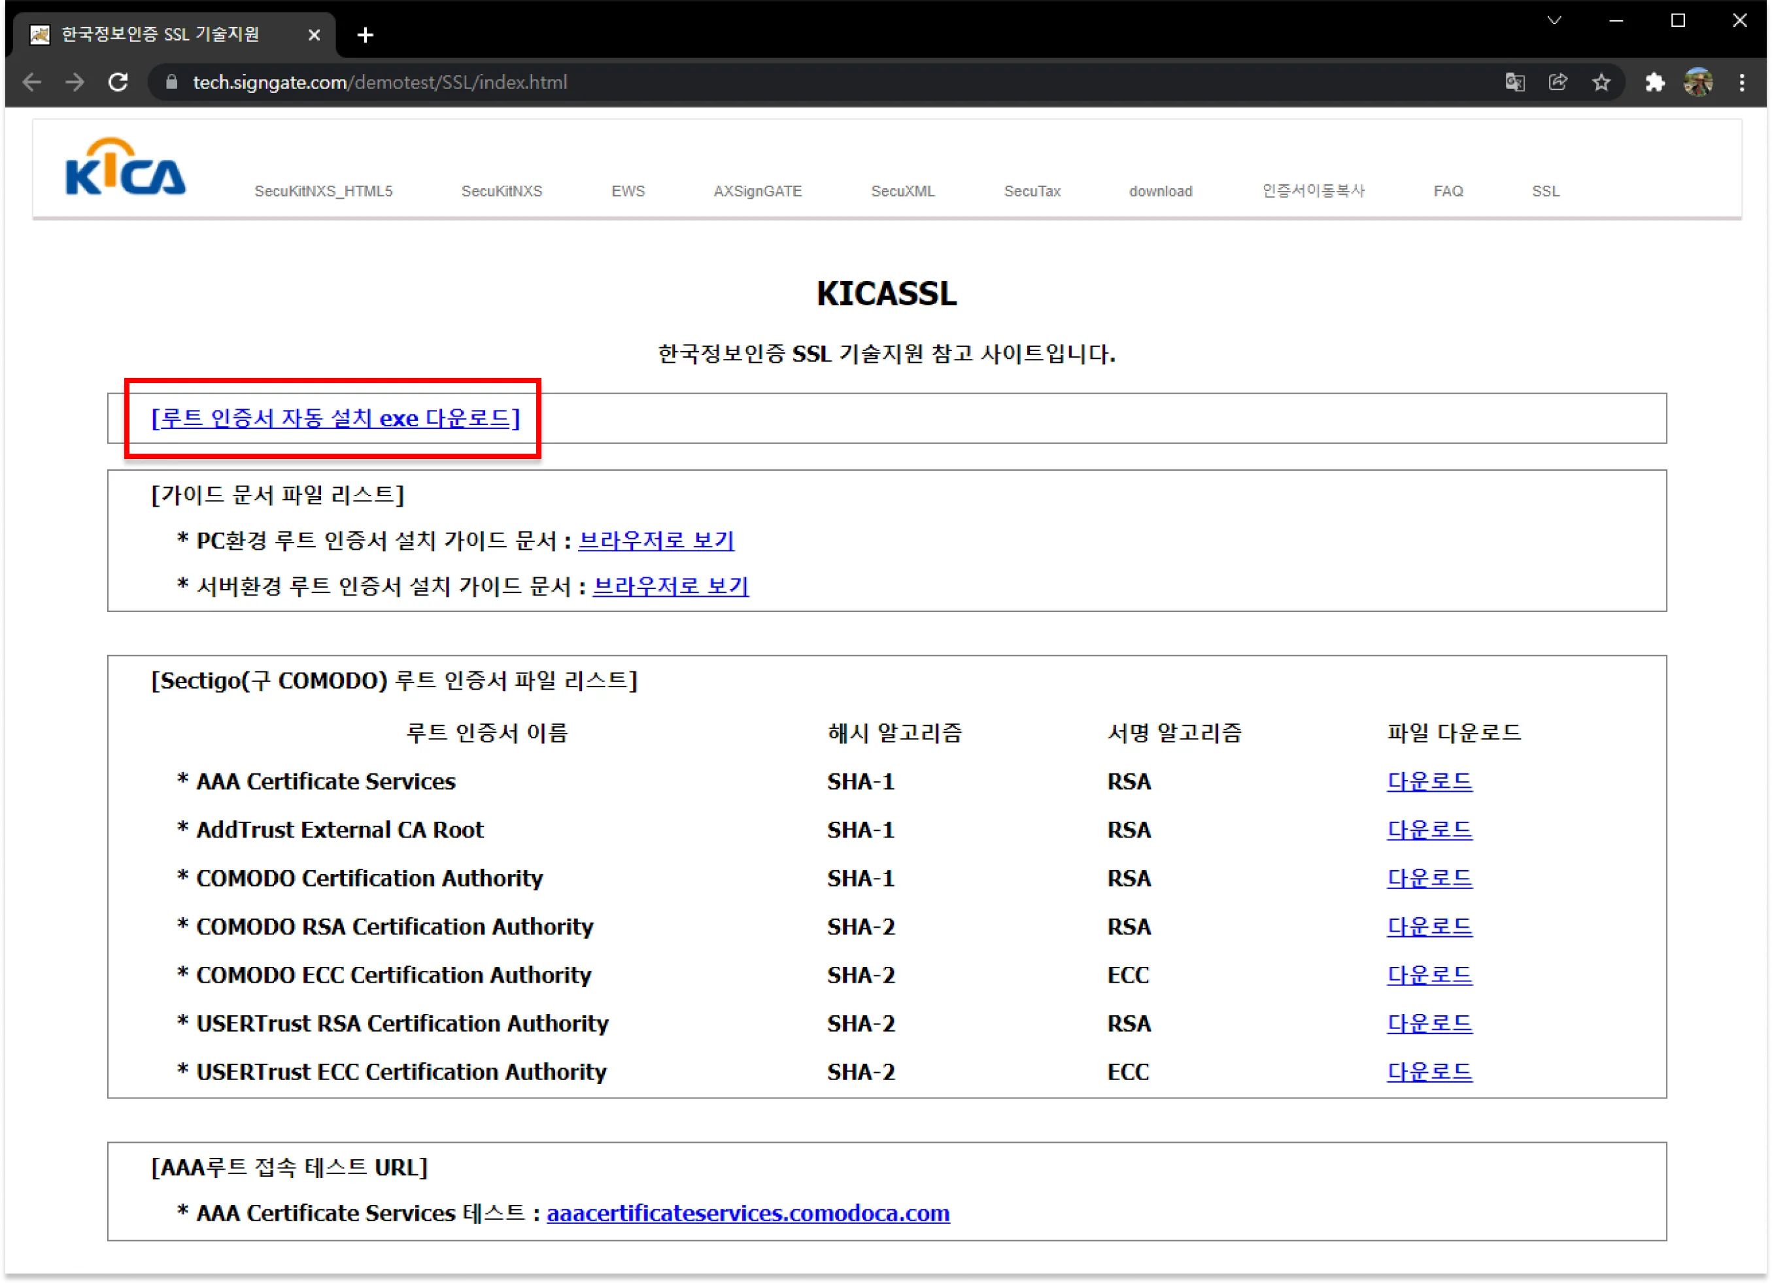Open PC환경 guide 브라우저로 보기 link

pyautogui.click(x=656, y=541)
